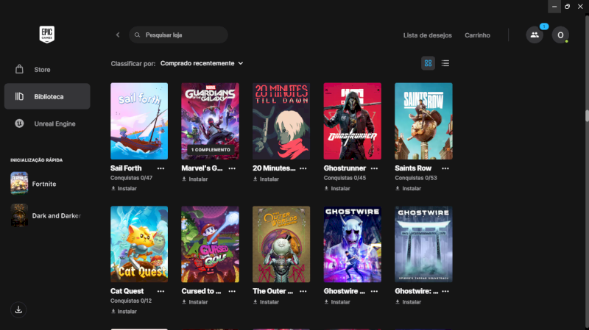Viewport: 589px width, 330px height.
Task: Click 'Conquistas 0/53' under Saints Row
Action: click(415, 178)
